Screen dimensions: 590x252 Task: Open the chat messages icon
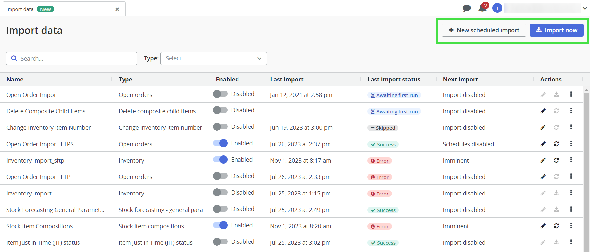(466, 8)
